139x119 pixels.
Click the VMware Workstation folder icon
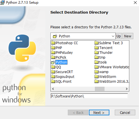(97, 67)
